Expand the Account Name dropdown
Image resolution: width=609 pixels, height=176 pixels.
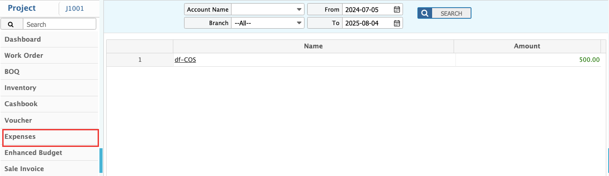pos(299,9)
